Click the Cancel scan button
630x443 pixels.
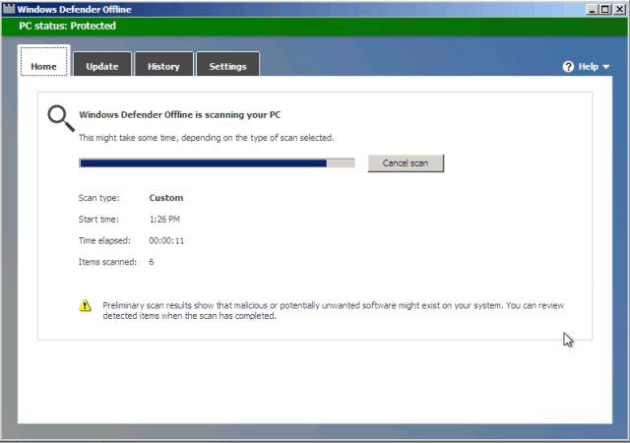(406, 163)
